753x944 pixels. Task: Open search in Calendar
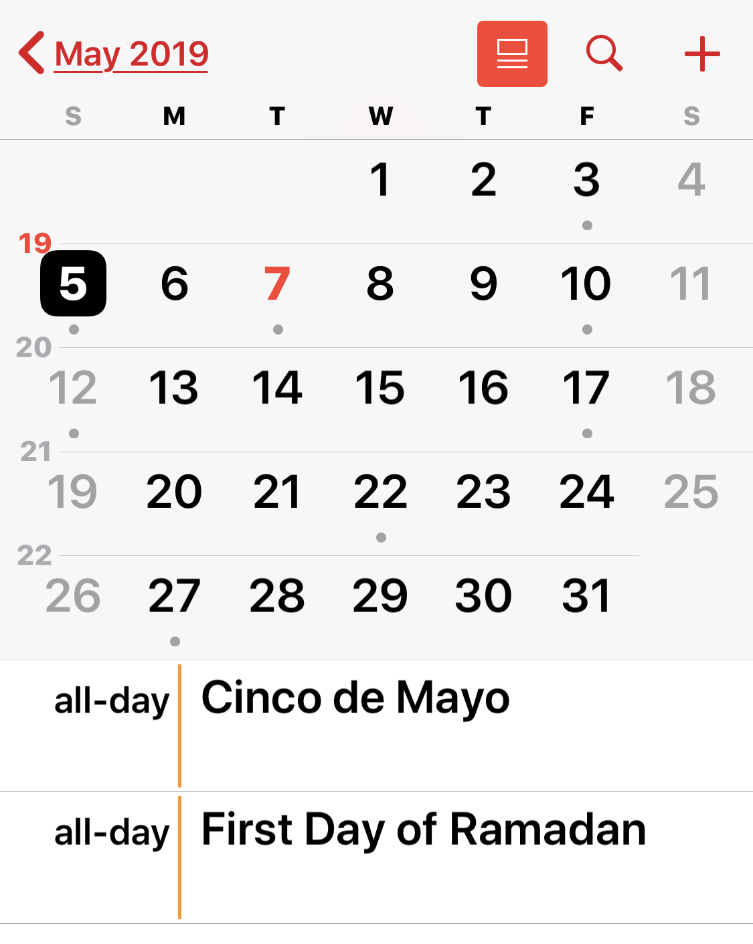pyautogui.click(x=603, y=54)
